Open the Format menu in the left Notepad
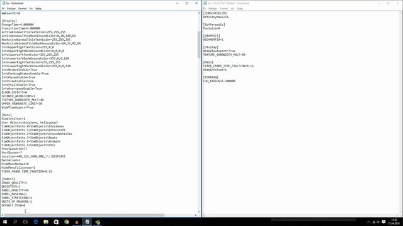The image size is (403, 226). [23, 8]
